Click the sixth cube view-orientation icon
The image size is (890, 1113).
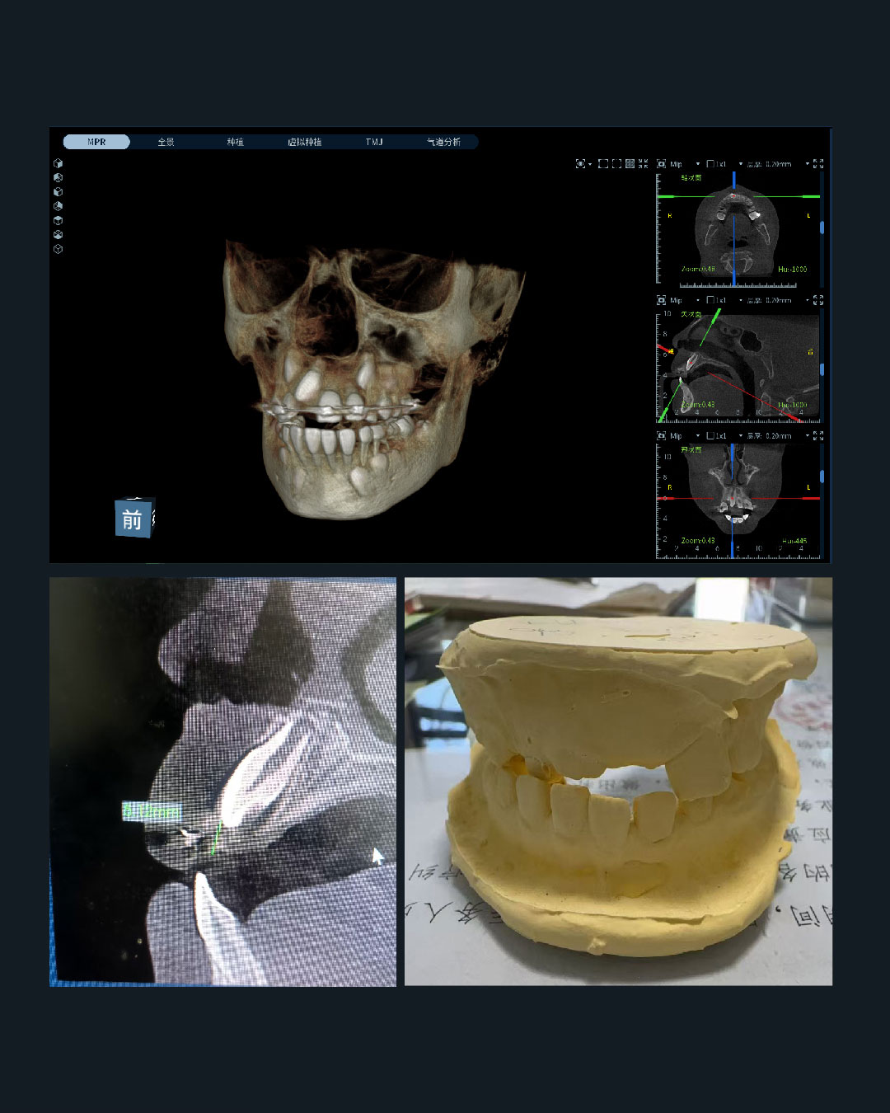pyautogui.click(x=58, y=234)
